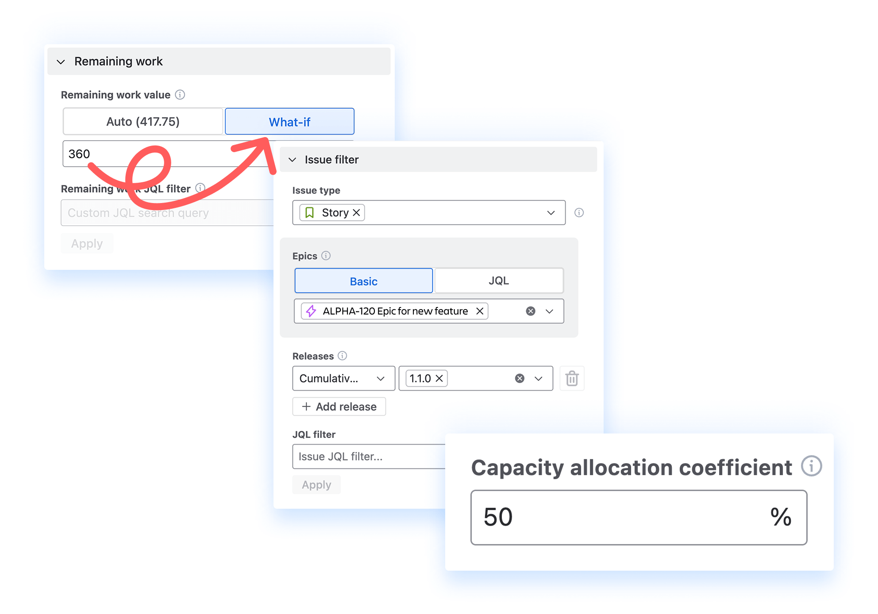
Task: Clear all selected epics with circle-x icon
Action: [531, 311]
